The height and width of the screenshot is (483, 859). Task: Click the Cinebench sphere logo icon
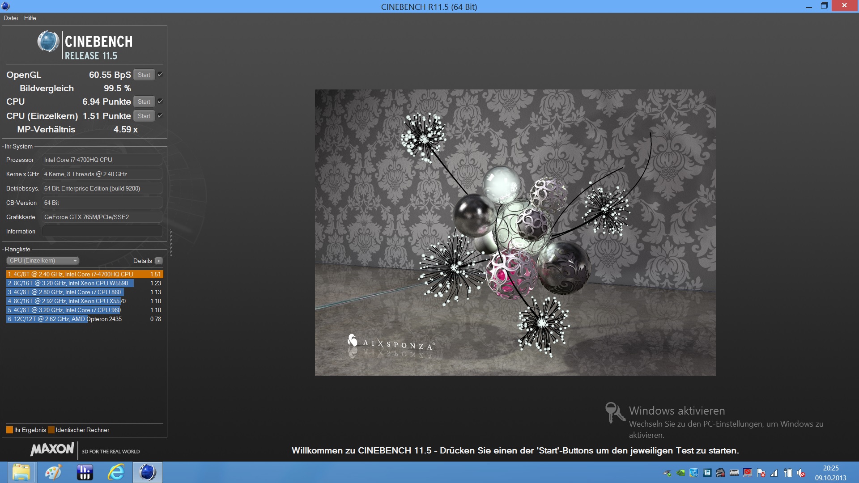[48, 42]
